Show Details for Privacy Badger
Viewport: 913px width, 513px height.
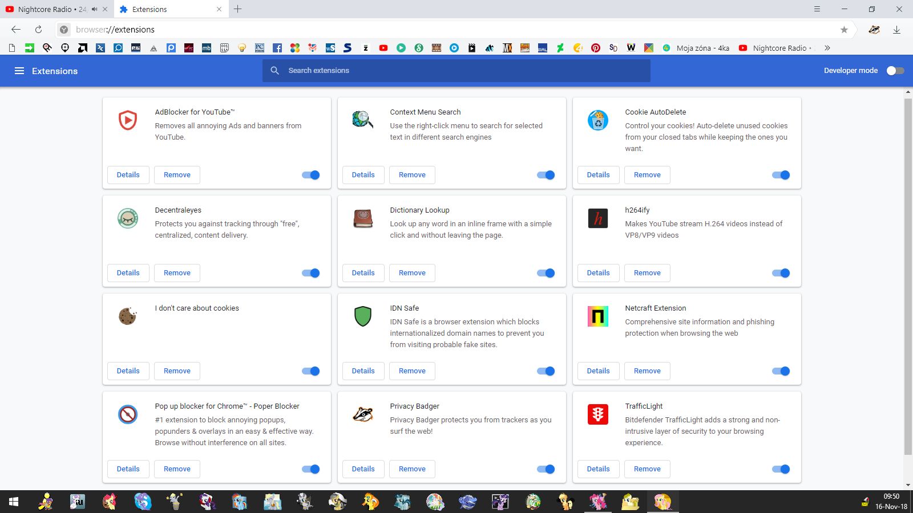363,469
